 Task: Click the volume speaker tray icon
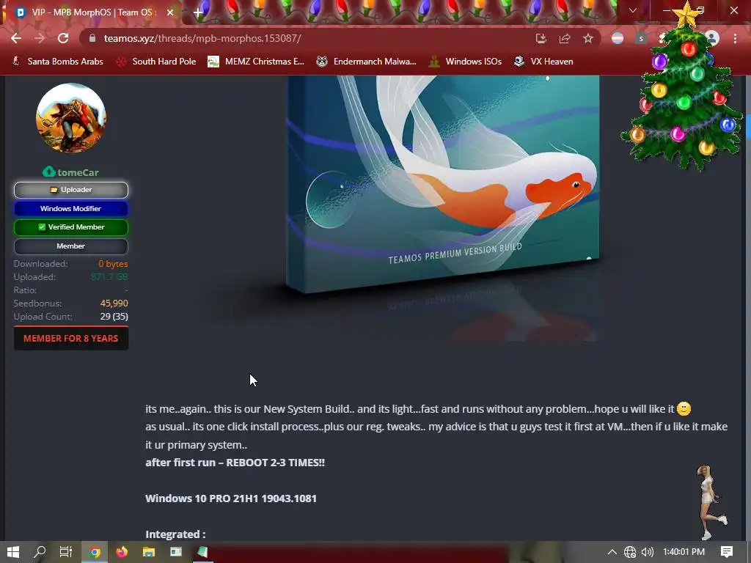(x=648, y=552)
